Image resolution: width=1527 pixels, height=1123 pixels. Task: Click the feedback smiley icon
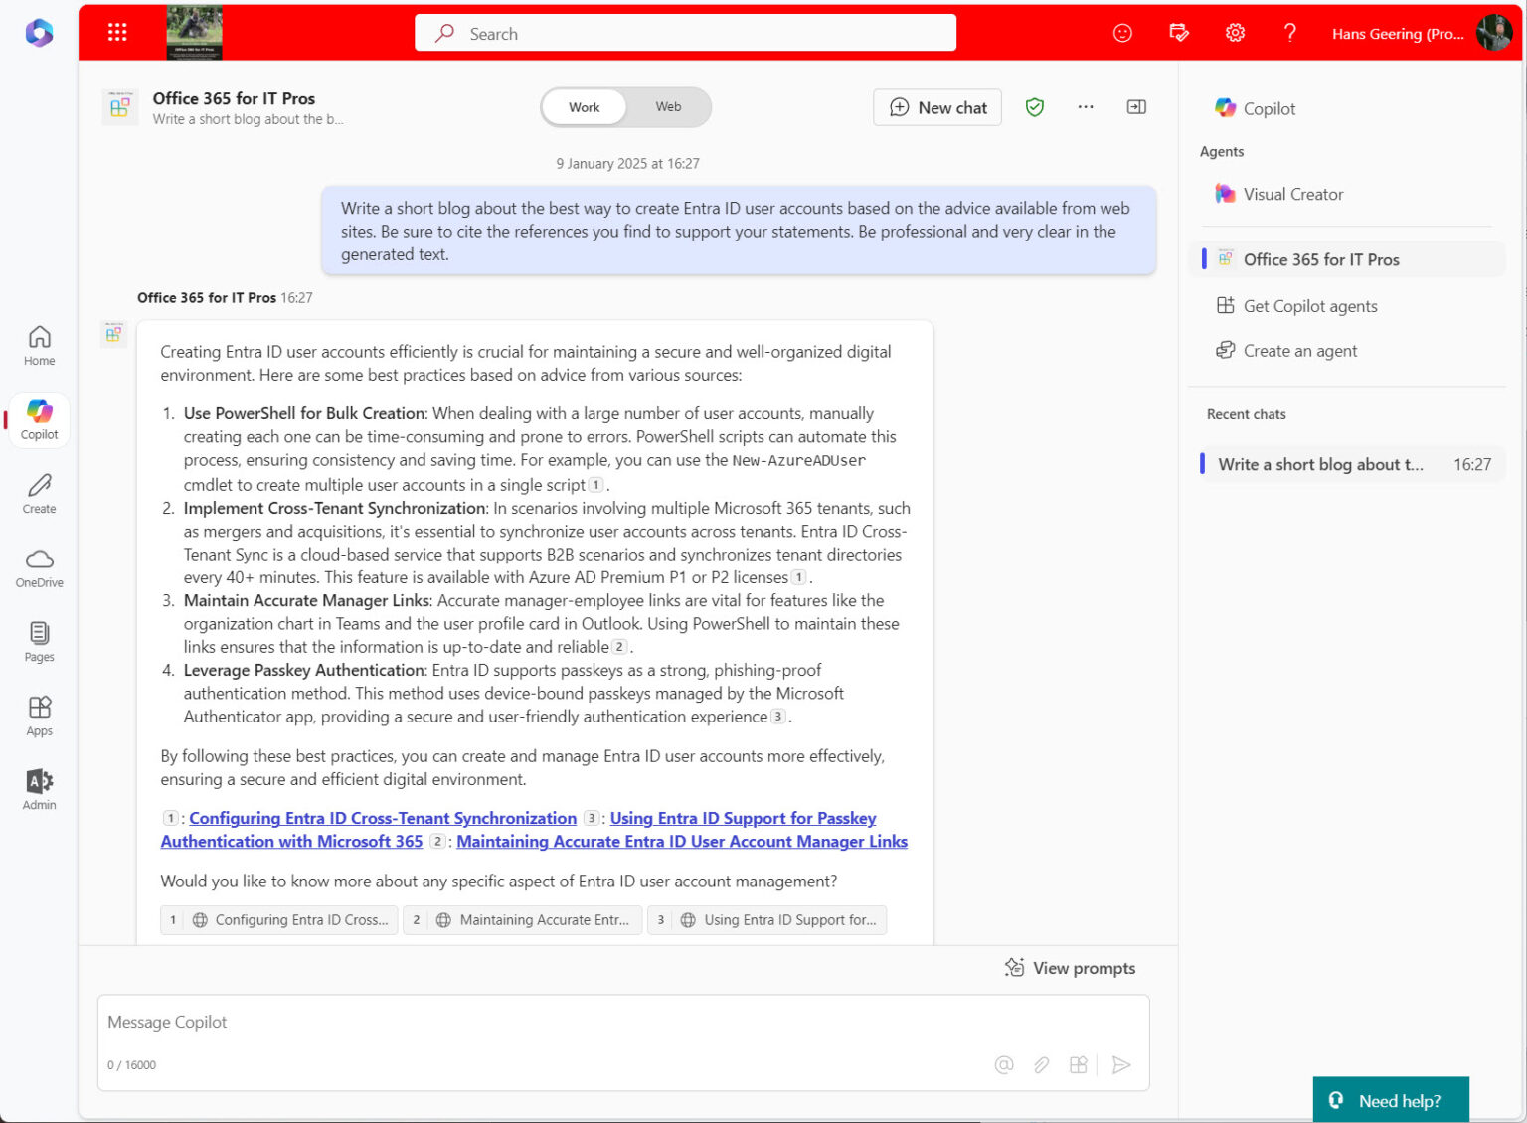1122,33
